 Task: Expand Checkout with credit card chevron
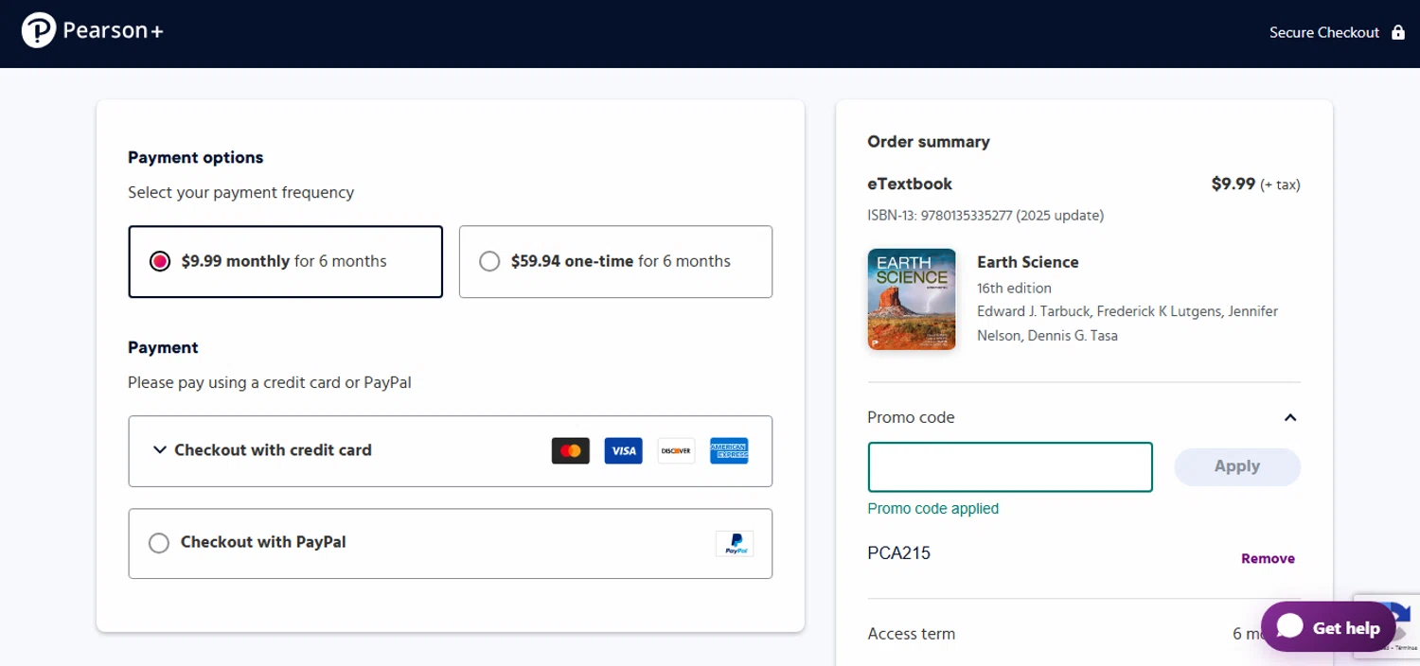159,450
